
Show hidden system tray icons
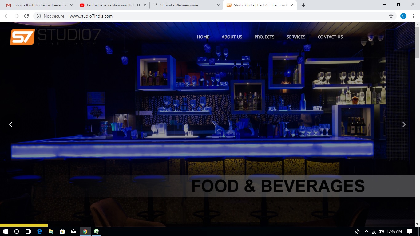tap(366, 231)
